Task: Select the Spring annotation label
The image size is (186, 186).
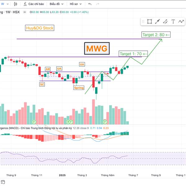Action: (x=79, y=88)
